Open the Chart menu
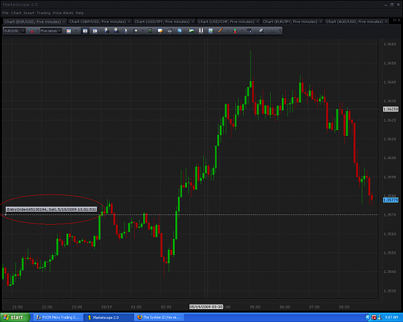 point(16,13)
